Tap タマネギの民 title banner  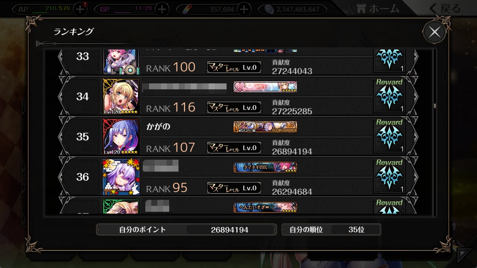pyautogui.click(x=265, y=167)
